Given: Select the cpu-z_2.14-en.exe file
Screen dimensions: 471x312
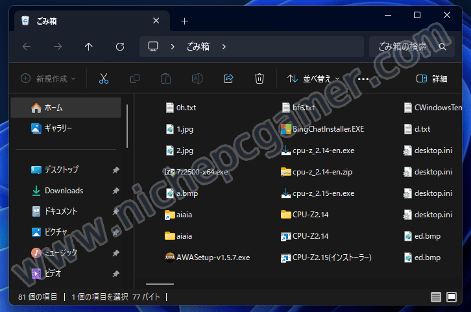Looking at the screenshot, I should click(318, 150).
